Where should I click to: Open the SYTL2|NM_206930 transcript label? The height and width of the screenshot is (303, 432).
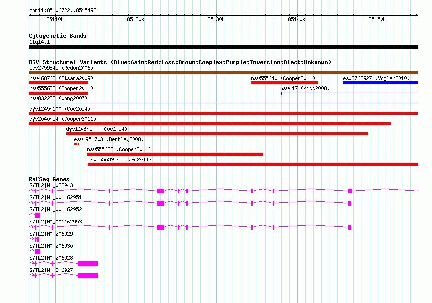tap(51, 246)
